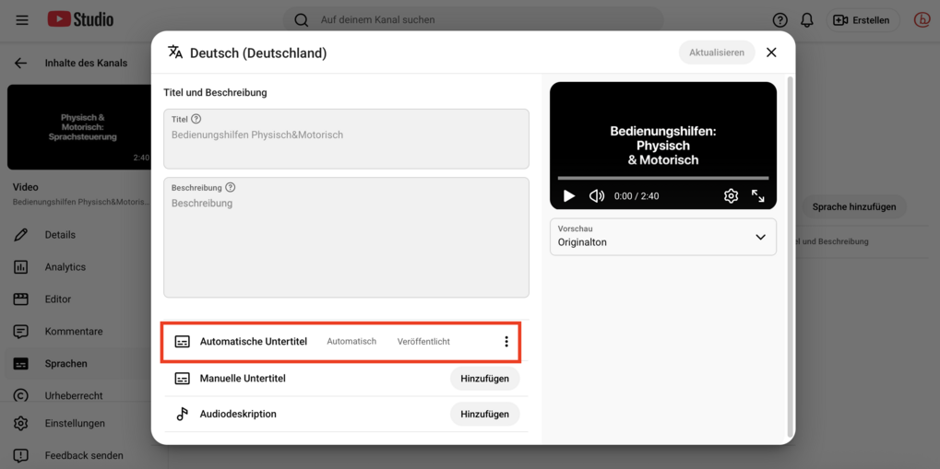Open video player settings gear
Image resolution: width=940 pixels, height=469 pixels.
[731, 196]
